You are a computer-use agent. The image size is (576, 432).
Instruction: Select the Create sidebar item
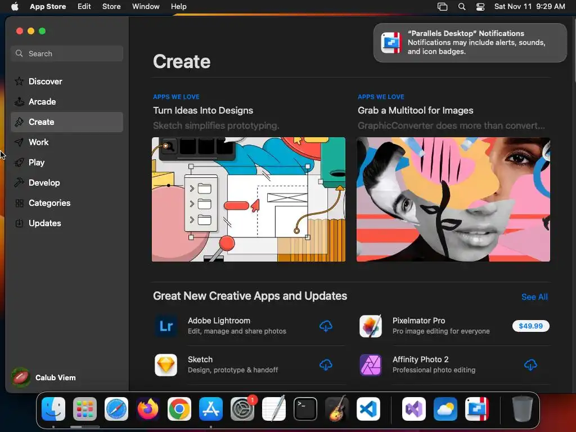tap(67, 122)
